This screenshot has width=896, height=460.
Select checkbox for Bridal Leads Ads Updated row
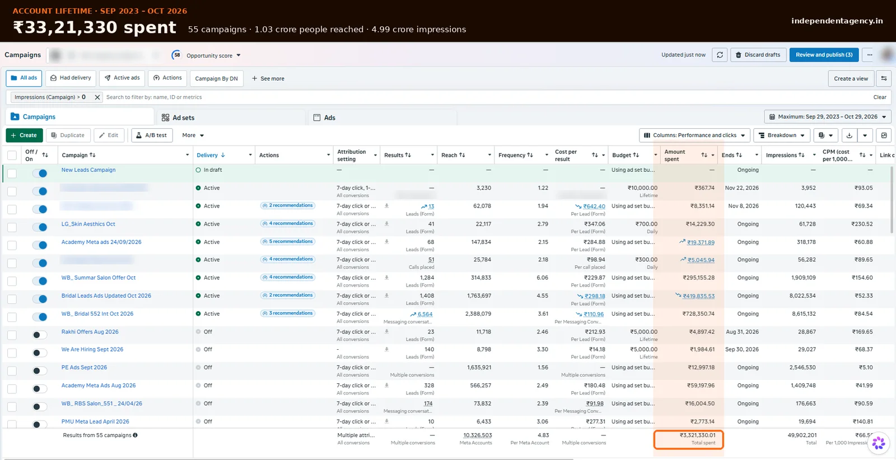click(12, 299)
